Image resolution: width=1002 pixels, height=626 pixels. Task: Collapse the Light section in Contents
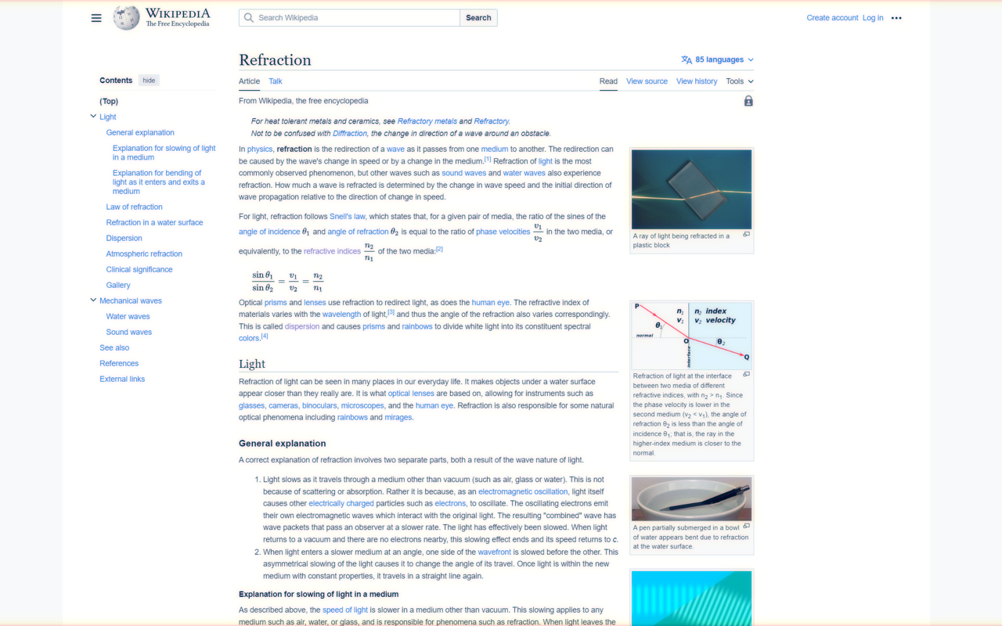click(x=93, y=116)
